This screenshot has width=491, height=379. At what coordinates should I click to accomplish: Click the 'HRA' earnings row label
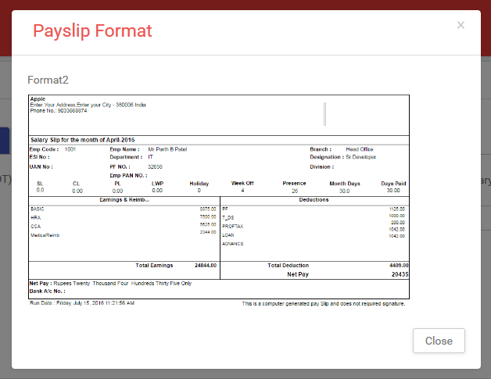click(35, 218)
